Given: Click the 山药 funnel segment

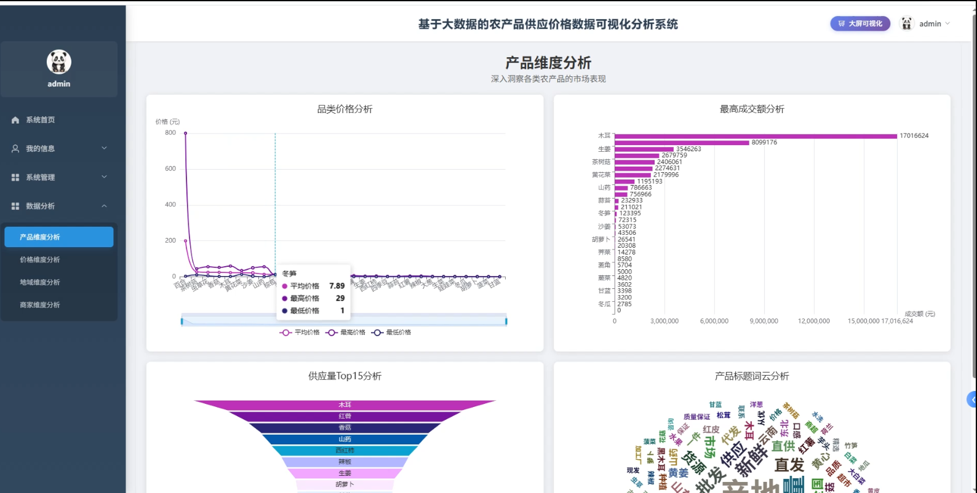Looking at the screenshot, I should click(345, 439).
